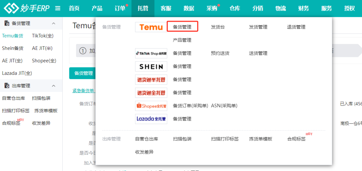Toggle the sidebar collapse hamburger icon

[x=58, y=9]
